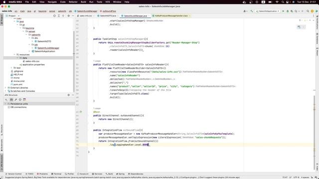Screen dimensions: 319x179
Task: Open the SalesInfoApplication run configuration dropdown
Action: pyautogui.click(x=268, y=11)
